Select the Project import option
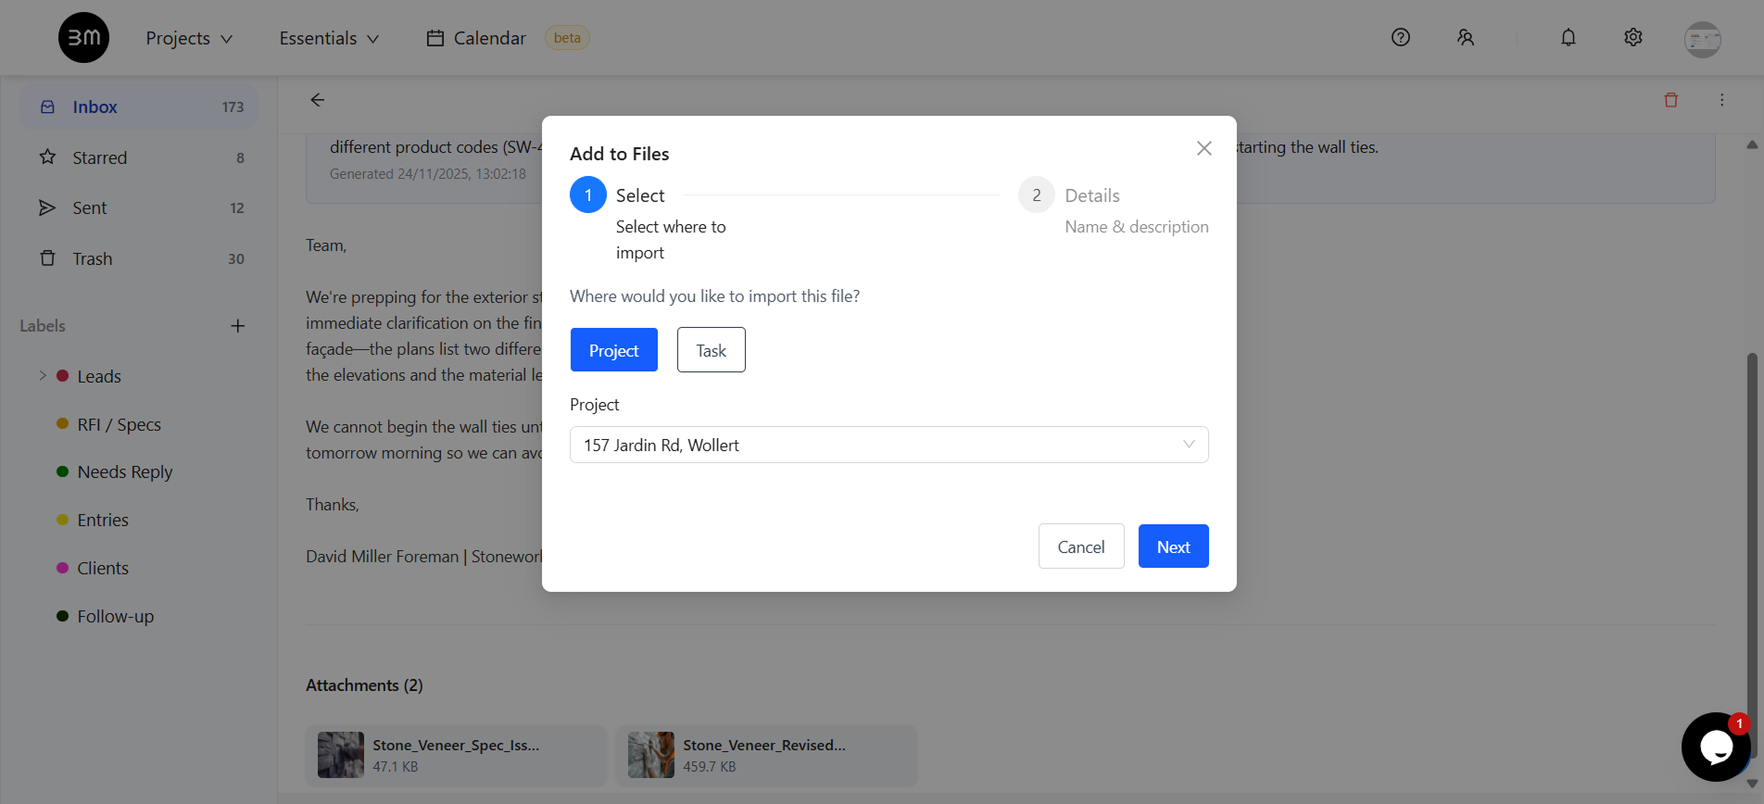 614,350
